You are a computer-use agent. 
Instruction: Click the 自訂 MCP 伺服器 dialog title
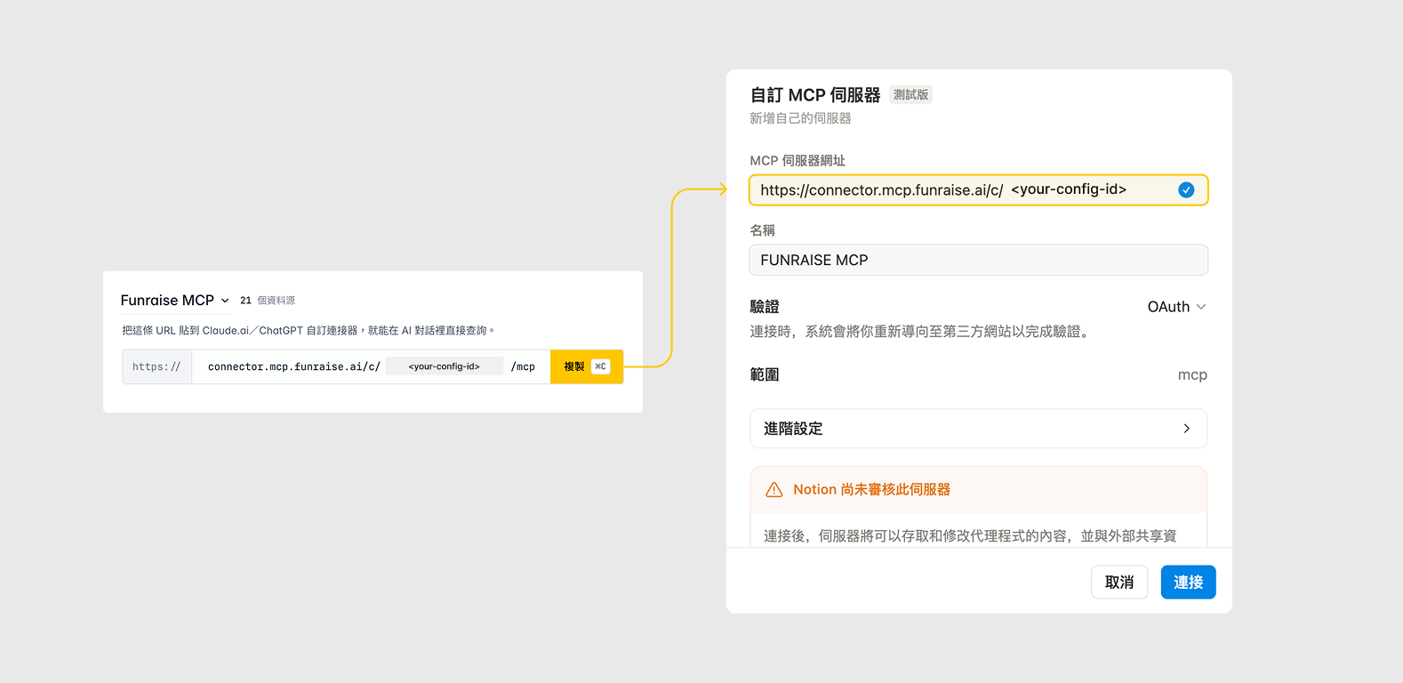(815, 95)
